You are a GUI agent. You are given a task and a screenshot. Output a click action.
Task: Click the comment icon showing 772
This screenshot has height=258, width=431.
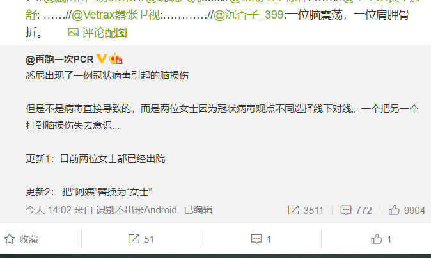(346, 210)
